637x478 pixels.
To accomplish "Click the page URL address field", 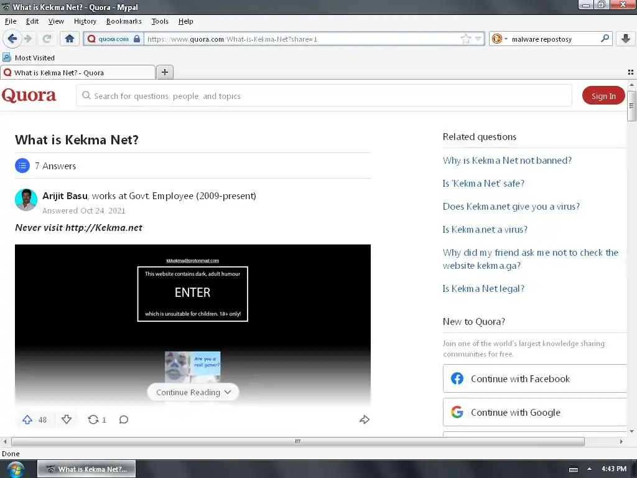I will click(x=303, y=39).
